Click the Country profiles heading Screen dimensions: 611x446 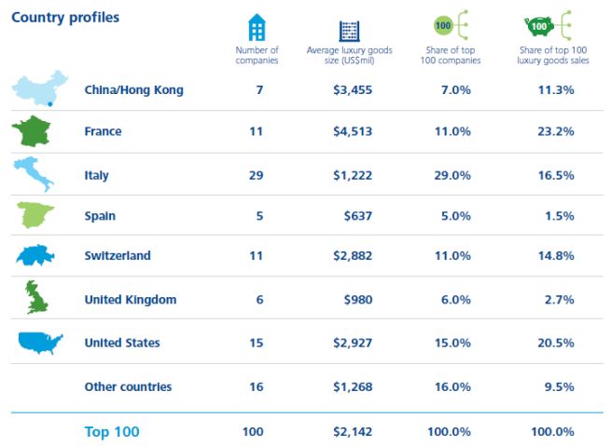pyautogui.click(x=65, y=18)
